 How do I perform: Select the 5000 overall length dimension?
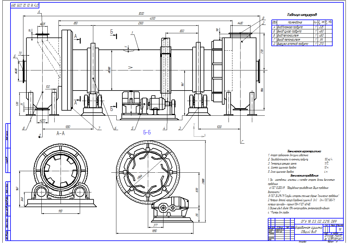pyautogui.click(x=141, y=13)
